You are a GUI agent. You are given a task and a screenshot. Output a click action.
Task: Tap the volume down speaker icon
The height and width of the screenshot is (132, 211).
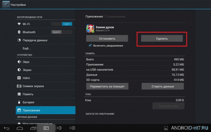tap(59, 128)
